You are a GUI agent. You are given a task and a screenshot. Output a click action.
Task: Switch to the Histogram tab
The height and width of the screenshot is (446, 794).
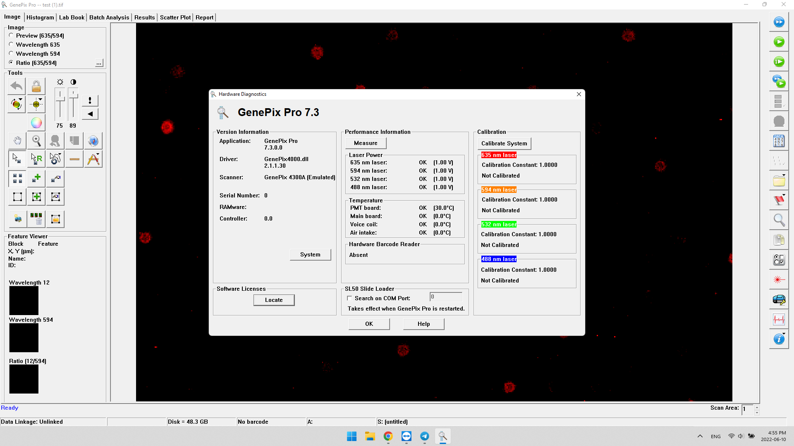click(x=40, y=17)
